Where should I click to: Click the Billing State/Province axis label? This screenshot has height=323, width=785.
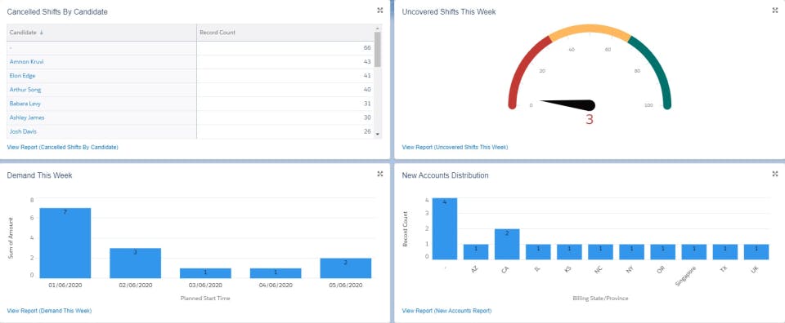tap(600, 299)
